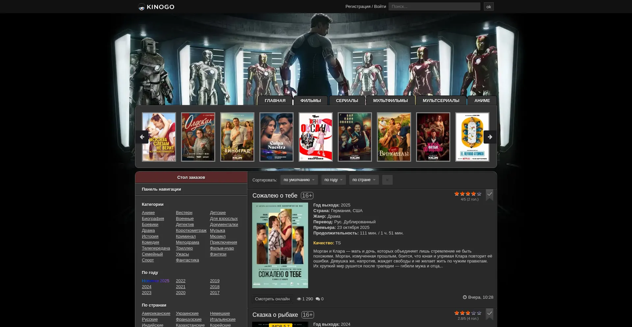Click the comments bubble icon under Сожалею о тебе
Image resolution: width=632 pixels, height=327 pixels.
318,299
